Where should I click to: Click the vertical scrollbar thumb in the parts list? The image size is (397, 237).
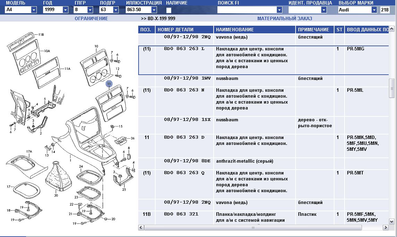pos(392,88)
